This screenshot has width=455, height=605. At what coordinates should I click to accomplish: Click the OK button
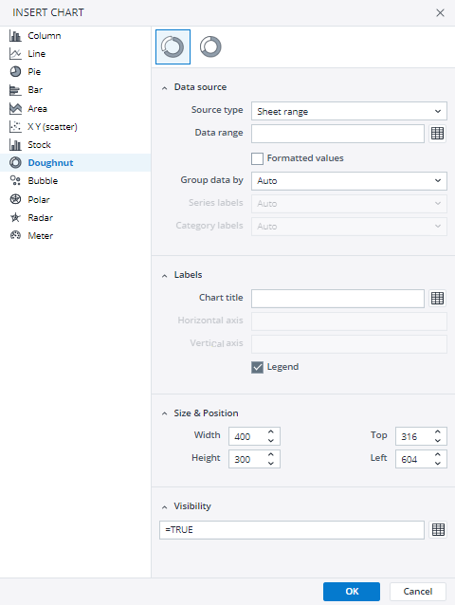click(x=352, y=591)
